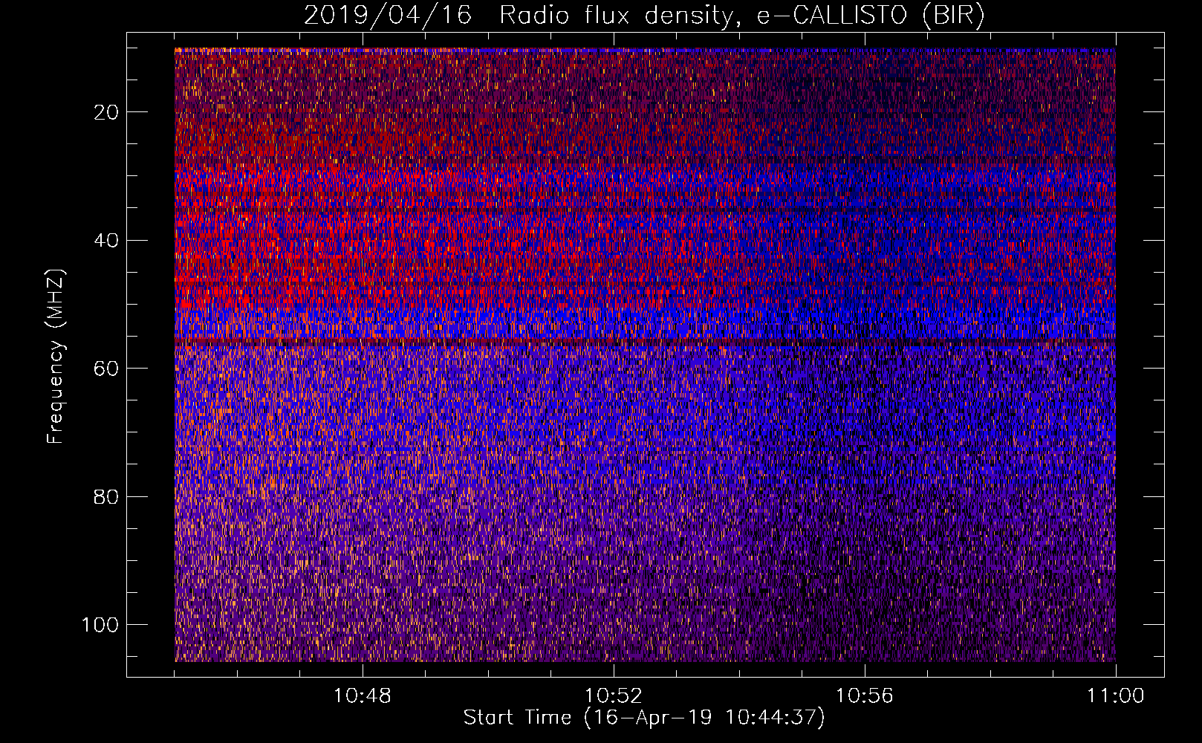The height and width of the screenshot is (743, 1202).
Task: Click the 20 frequency tick label
Action: [x=107, y=112]
